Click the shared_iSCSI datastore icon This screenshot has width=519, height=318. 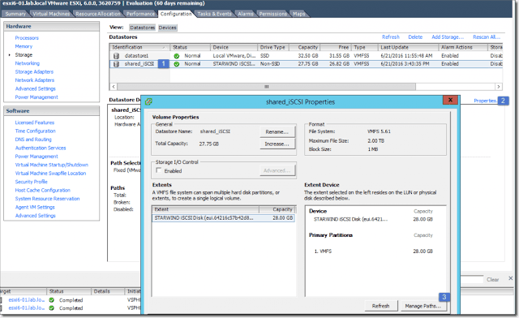116,64
